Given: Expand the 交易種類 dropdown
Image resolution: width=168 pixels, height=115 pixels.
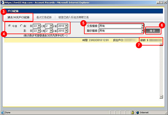Looking at the screenshot, I should [121, 26].
